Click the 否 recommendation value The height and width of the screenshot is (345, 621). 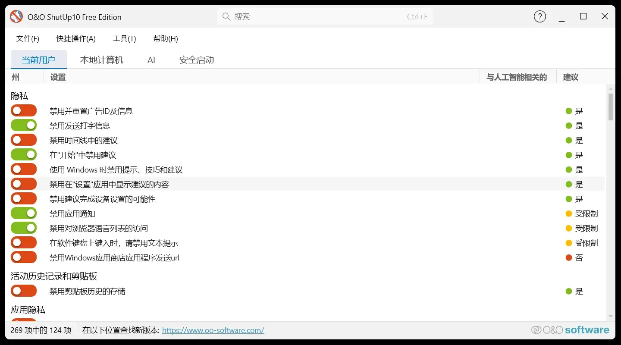[579, 258]
